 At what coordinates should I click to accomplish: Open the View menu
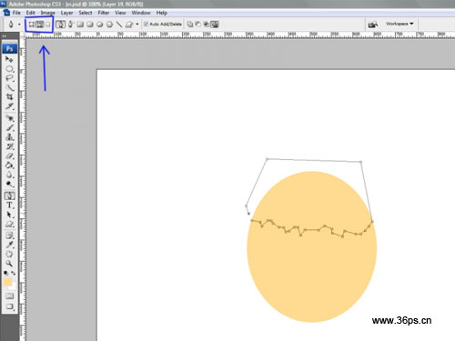point(120,13)
